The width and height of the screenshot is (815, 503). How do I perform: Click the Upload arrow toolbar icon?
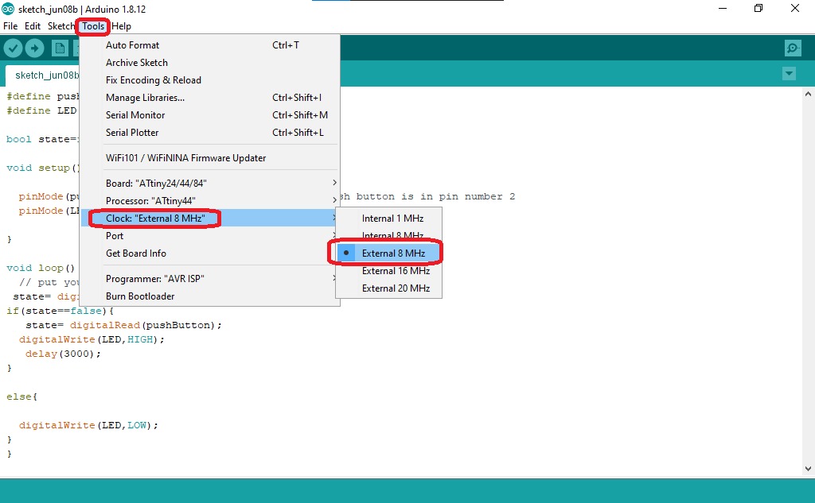(34, 48)
